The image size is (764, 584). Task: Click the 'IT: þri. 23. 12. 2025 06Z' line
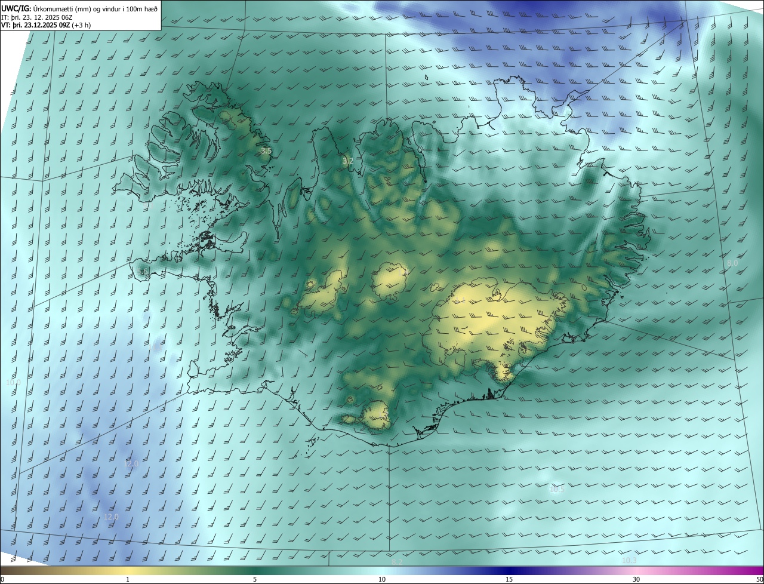37,17
